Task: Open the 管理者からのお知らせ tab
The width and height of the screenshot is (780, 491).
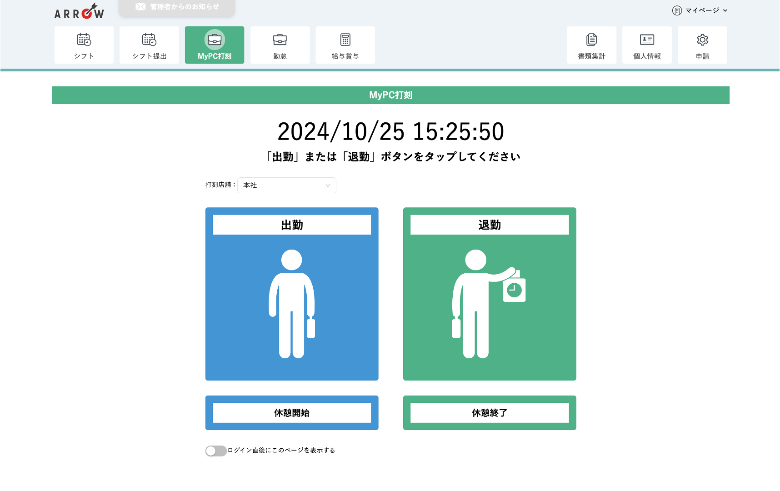Action: 177,7
